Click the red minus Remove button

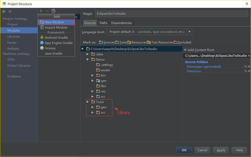(x=47, y=11)
